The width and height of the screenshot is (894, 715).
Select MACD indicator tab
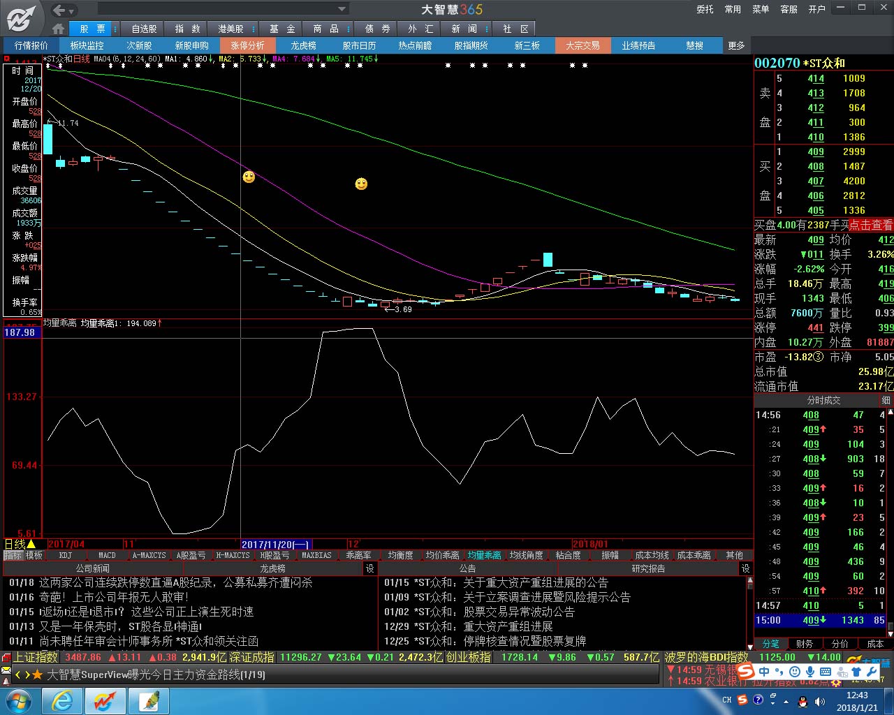108,555
